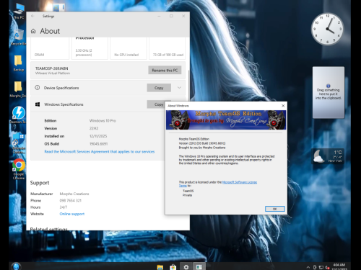Click the weather gadget showing New York

point(328,156)
